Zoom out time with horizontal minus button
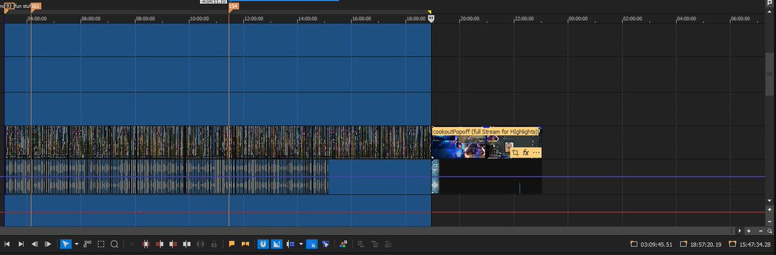 pos(760,230)
